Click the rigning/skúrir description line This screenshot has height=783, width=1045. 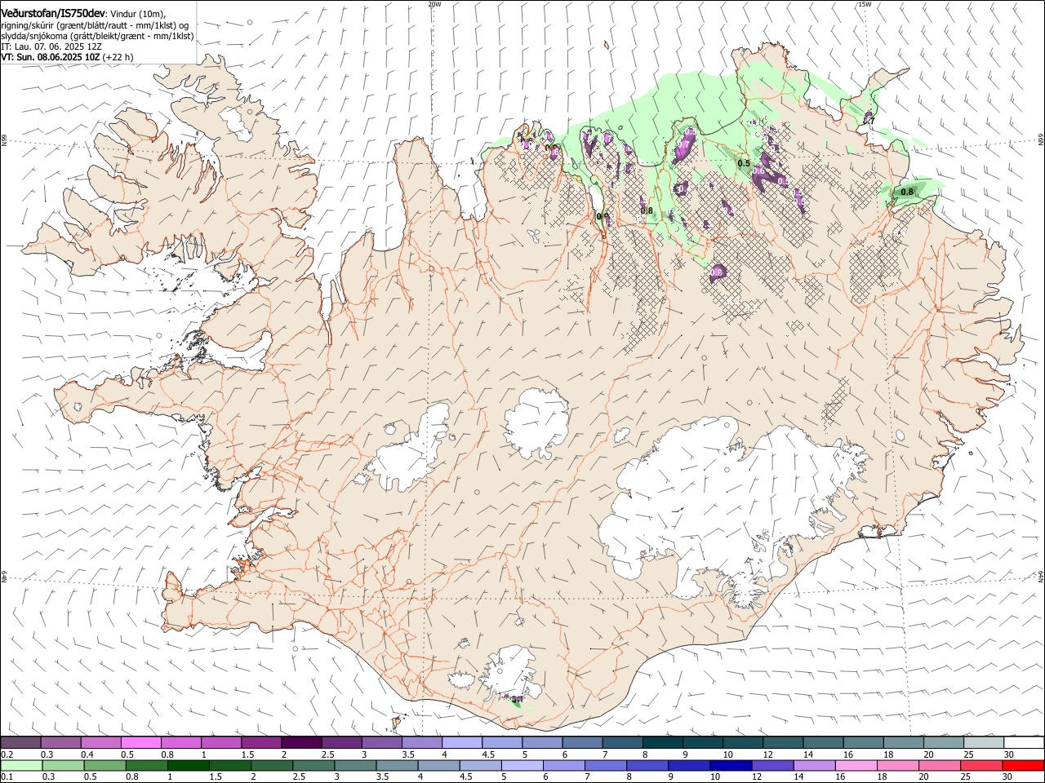tap(96, 24)
